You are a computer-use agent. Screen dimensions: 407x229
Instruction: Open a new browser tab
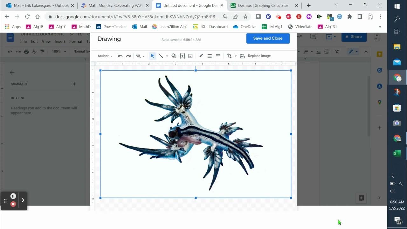click(x=308, y=5)
